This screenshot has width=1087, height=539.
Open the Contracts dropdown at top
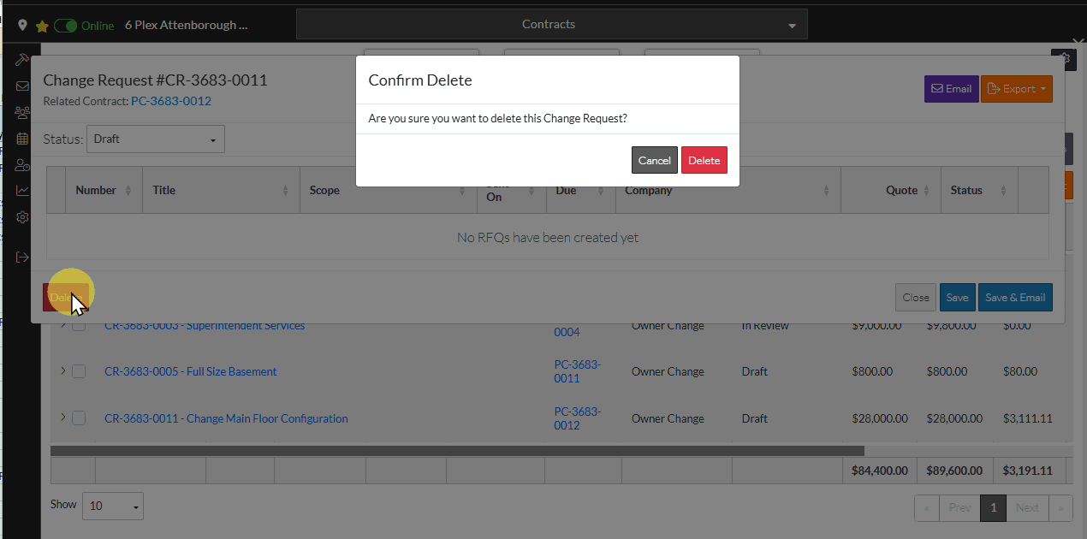(x=551, y=25)
